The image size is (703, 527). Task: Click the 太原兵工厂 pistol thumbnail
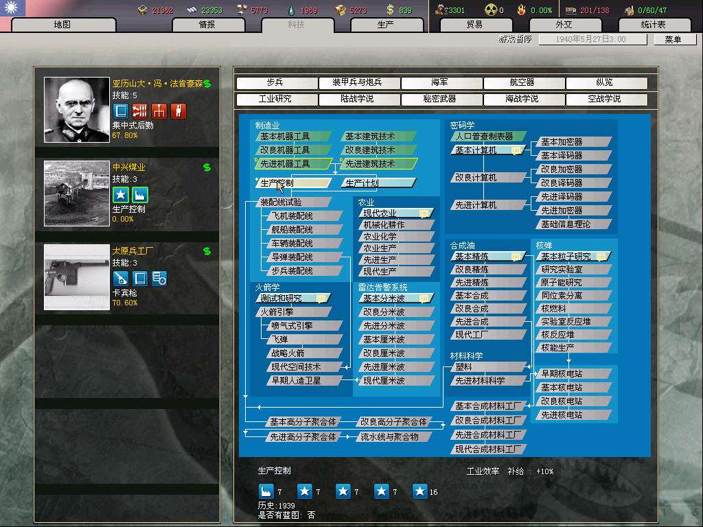[77, 277]
